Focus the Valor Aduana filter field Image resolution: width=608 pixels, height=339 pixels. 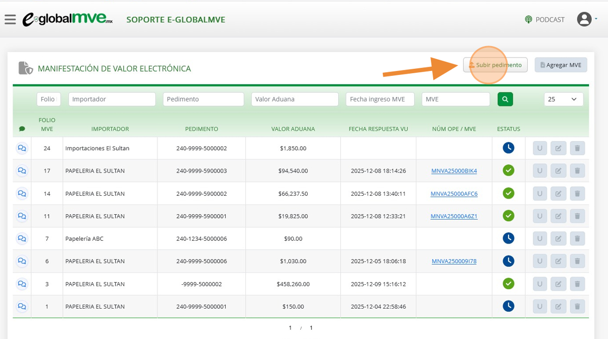295,99
